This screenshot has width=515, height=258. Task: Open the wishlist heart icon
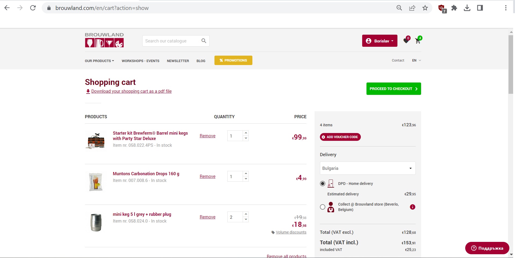(406, 41)
